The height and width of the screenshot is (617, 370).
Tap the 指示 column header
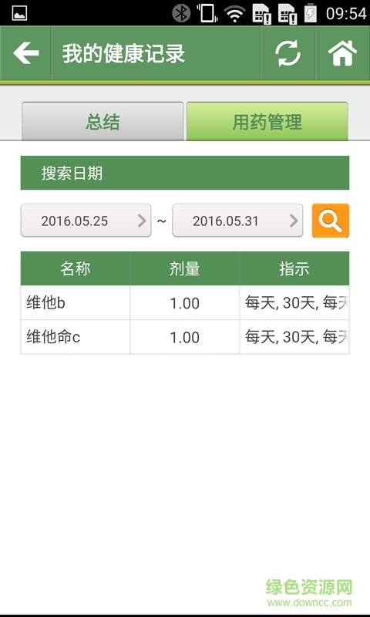(294, 268)
